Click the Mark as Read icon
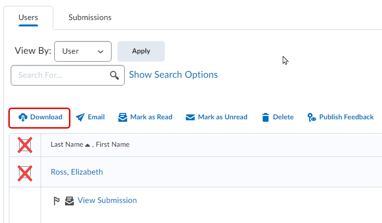 click(x=123, y=117)
